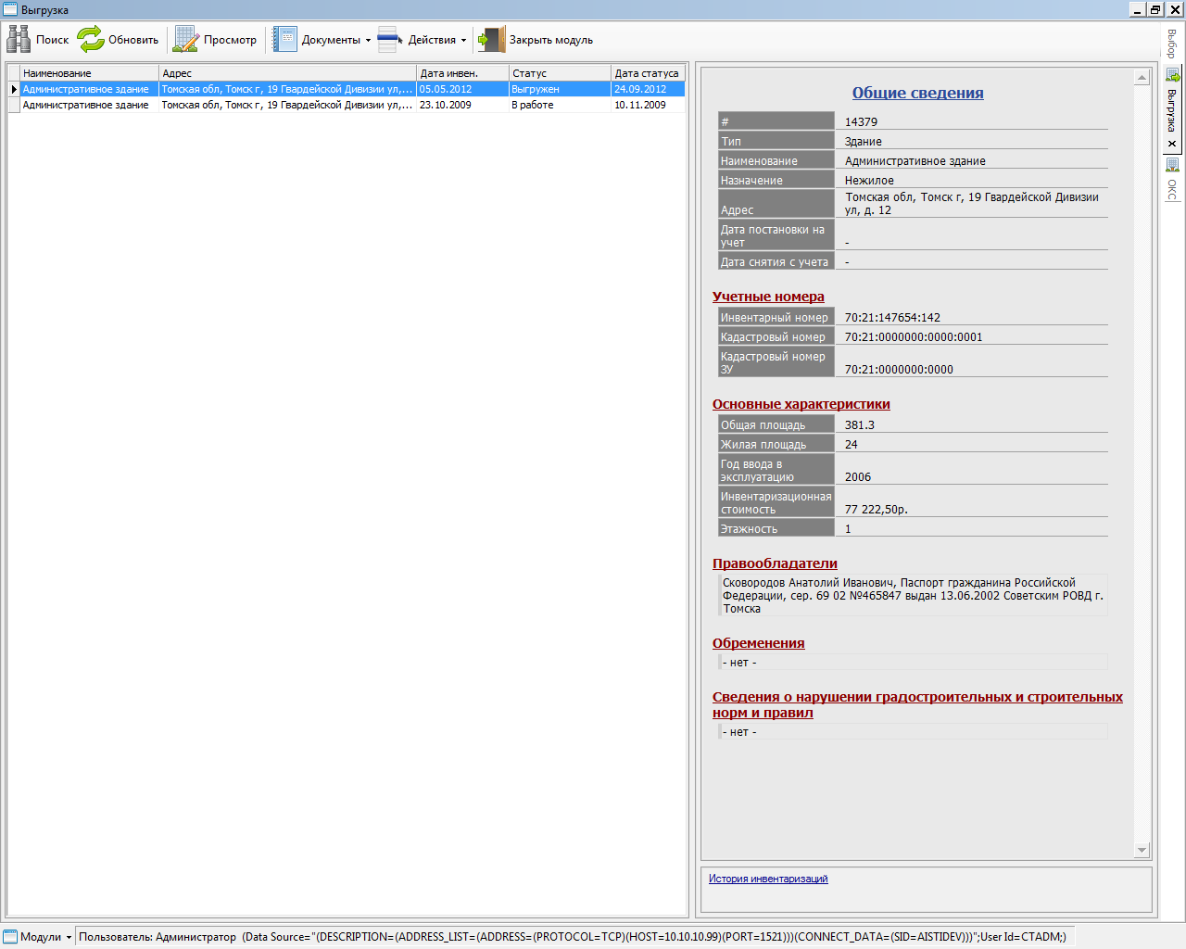Click the Поиск binoculars icon

19,39
